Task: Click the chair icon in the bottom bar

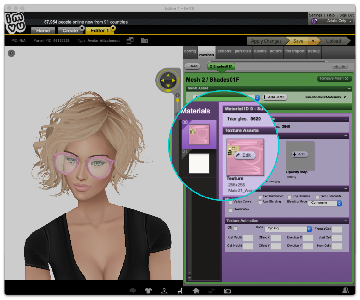Action: pos(180,291)
